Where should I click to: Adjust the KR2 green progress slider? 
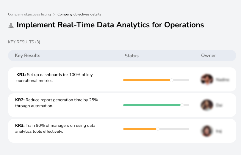tap(182, 105)
